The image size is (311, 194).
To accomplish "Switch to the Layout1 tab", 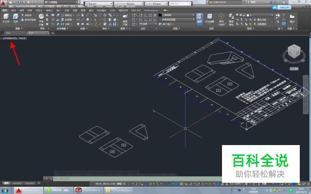I will click(17, 183).
